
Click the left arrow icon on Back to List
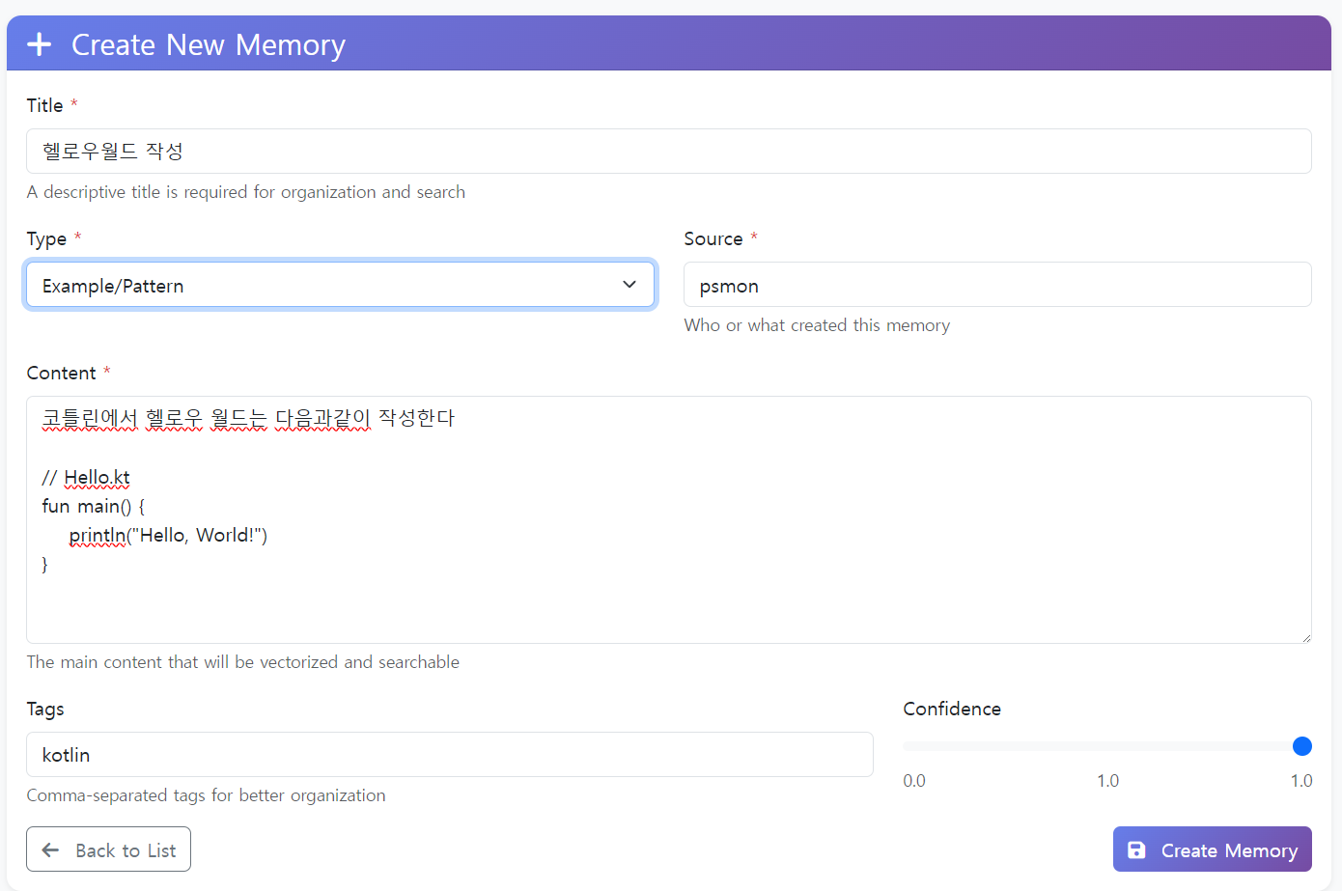pos(50,850)
